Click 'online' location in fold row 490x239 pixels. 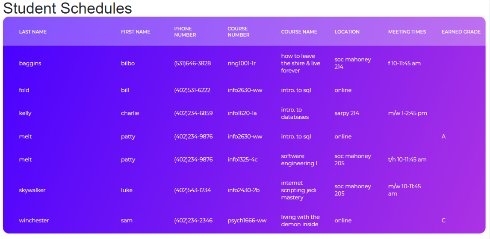pos(343,90)
